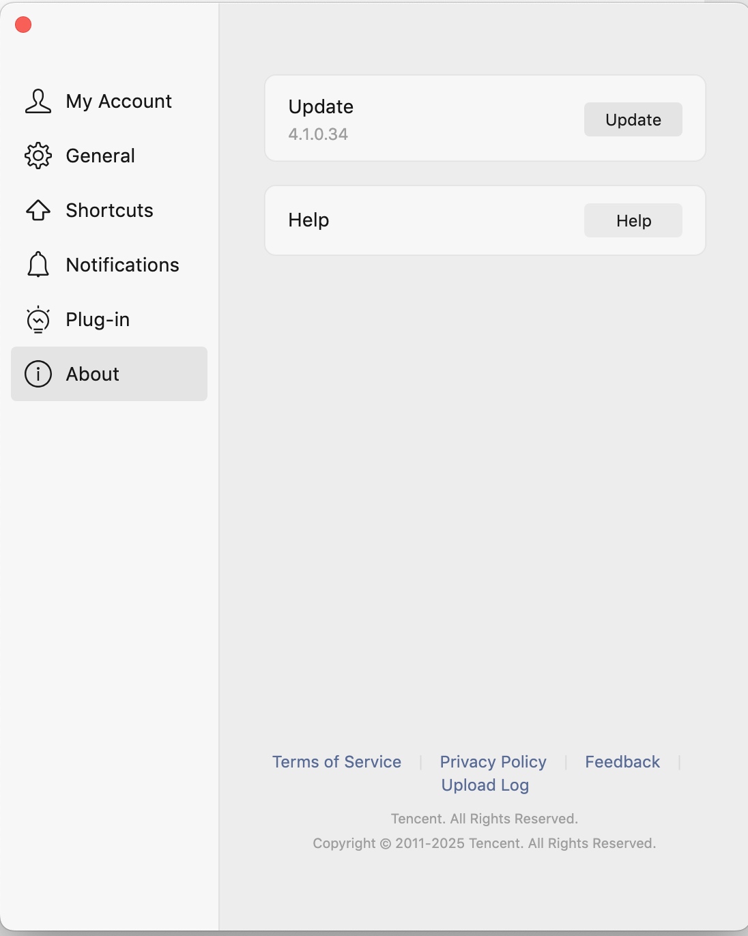This screenshot has width=748, height=936.
Task: Open the Terms of Service link
Action: click(x=336, y=762)
